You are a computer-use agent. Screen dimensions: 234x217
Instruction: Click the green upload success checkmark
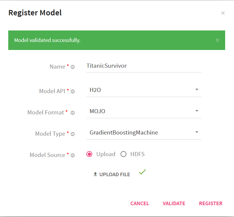tap(142, 172)
